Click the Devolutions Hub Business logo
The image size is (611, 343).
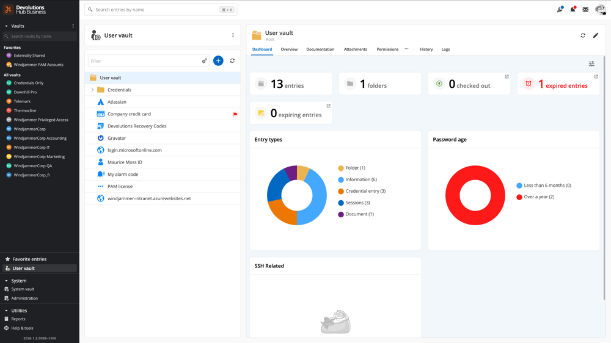coord(24,9)
